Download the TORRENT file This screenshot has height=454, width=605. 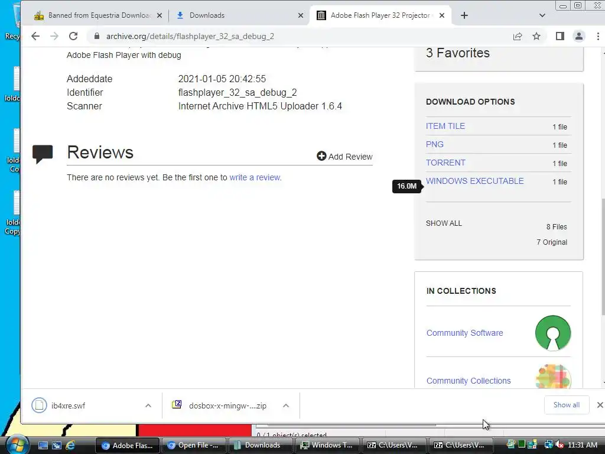click(445, 163)
